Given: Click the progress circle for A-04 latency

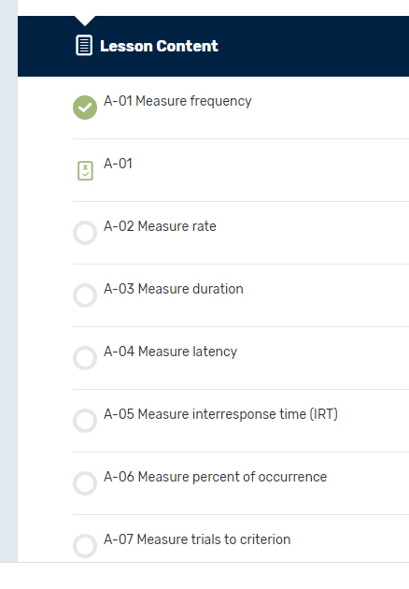Looking at the screenshot, I should (85, 358).
